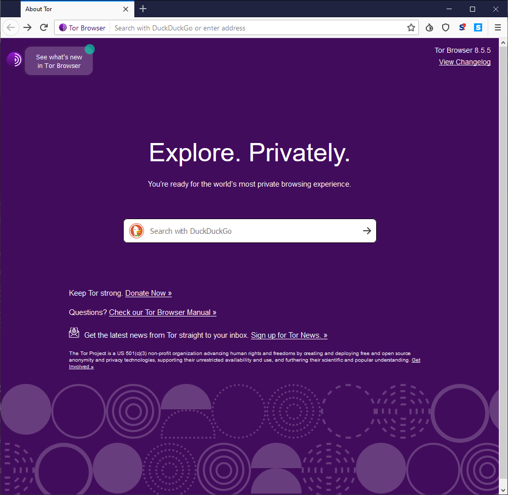The width and height of the screenshot is (508, 495).
Task: Focus the address bar search field
Action: click(x=258, y=28)
